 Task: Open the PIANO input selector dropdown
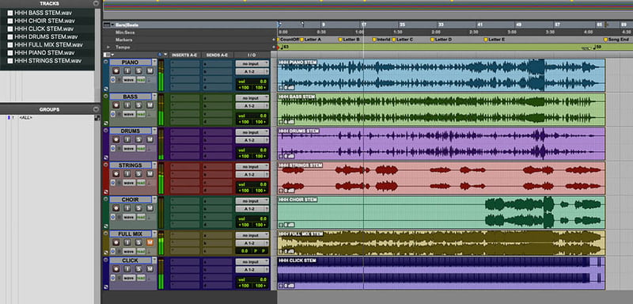click(x=252, y=63)
